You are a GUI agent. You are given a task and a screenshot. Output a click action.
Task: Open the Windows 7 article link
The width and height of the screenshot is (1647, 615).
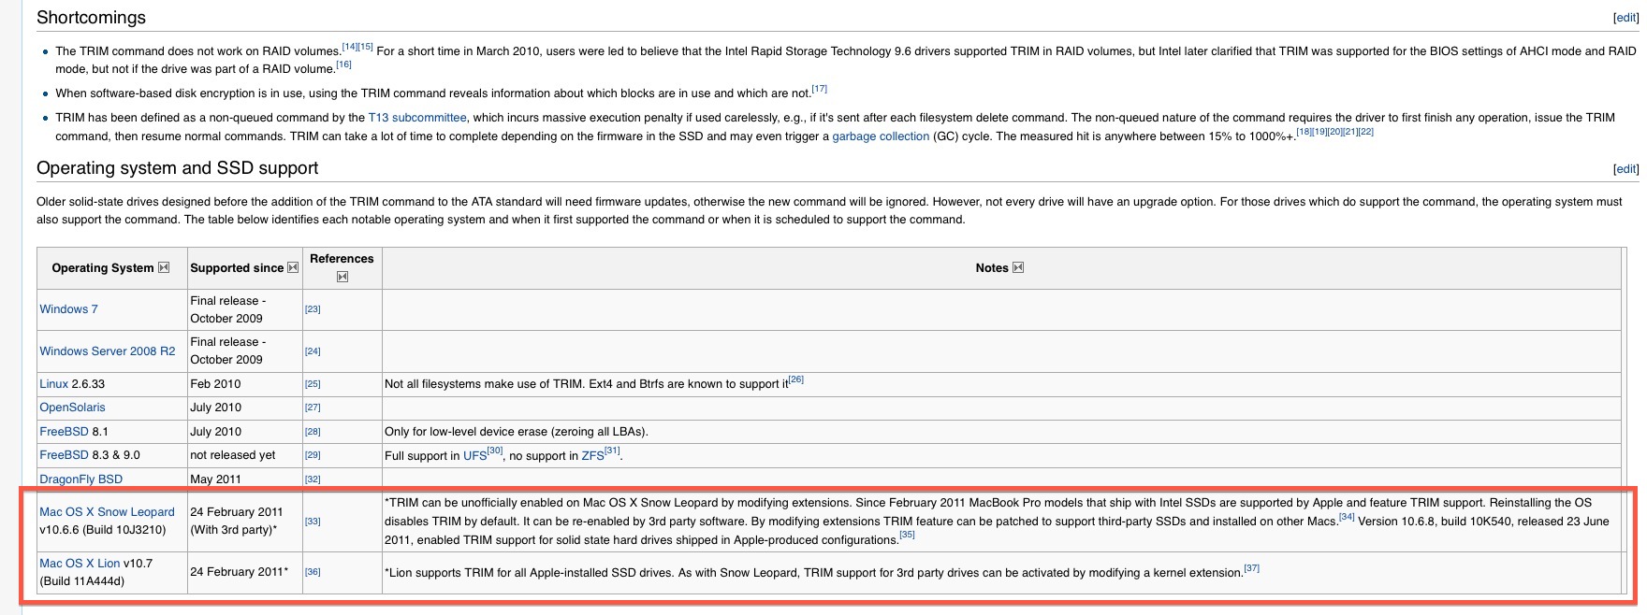coord(68,309)
